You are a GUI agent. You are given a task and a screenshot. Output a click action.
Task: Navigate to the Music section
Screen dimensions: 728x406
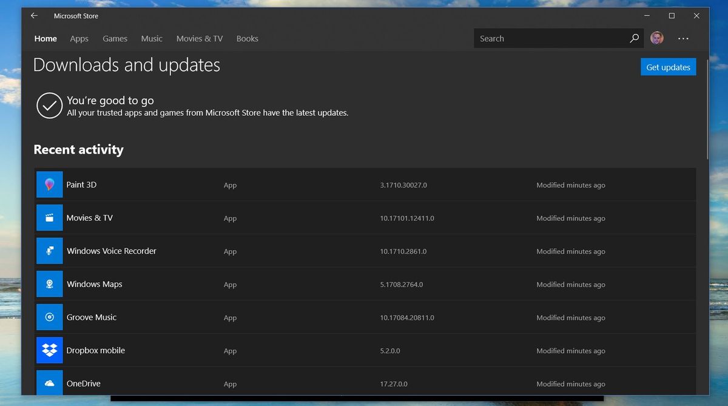151,38
